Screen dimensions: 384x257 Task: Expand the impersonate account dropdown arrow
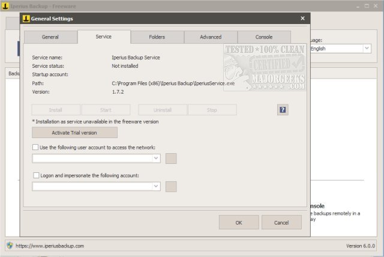(156, 186)
